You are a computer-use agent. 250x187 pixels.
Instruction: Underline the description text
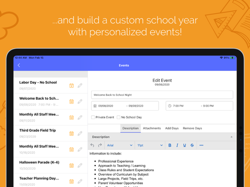[184, 145]
